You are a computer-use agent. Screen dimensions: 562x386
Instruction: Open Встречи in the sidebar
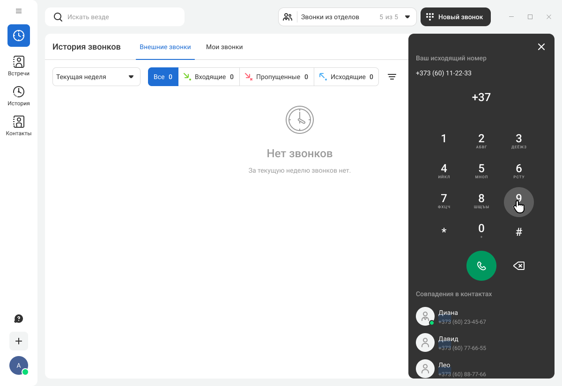click(x=19, y=66)
